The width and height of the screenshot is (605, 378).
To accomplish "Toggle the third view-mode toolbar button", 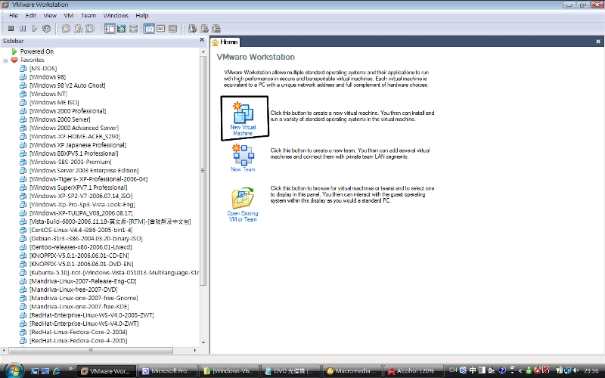I will 173,29.
